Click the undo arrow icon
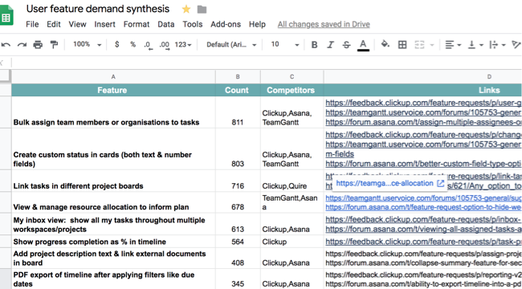 point(6,45)
